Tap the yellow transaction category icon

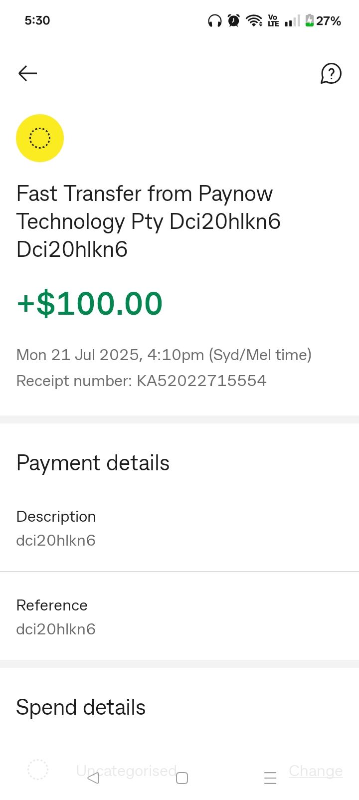40,138
